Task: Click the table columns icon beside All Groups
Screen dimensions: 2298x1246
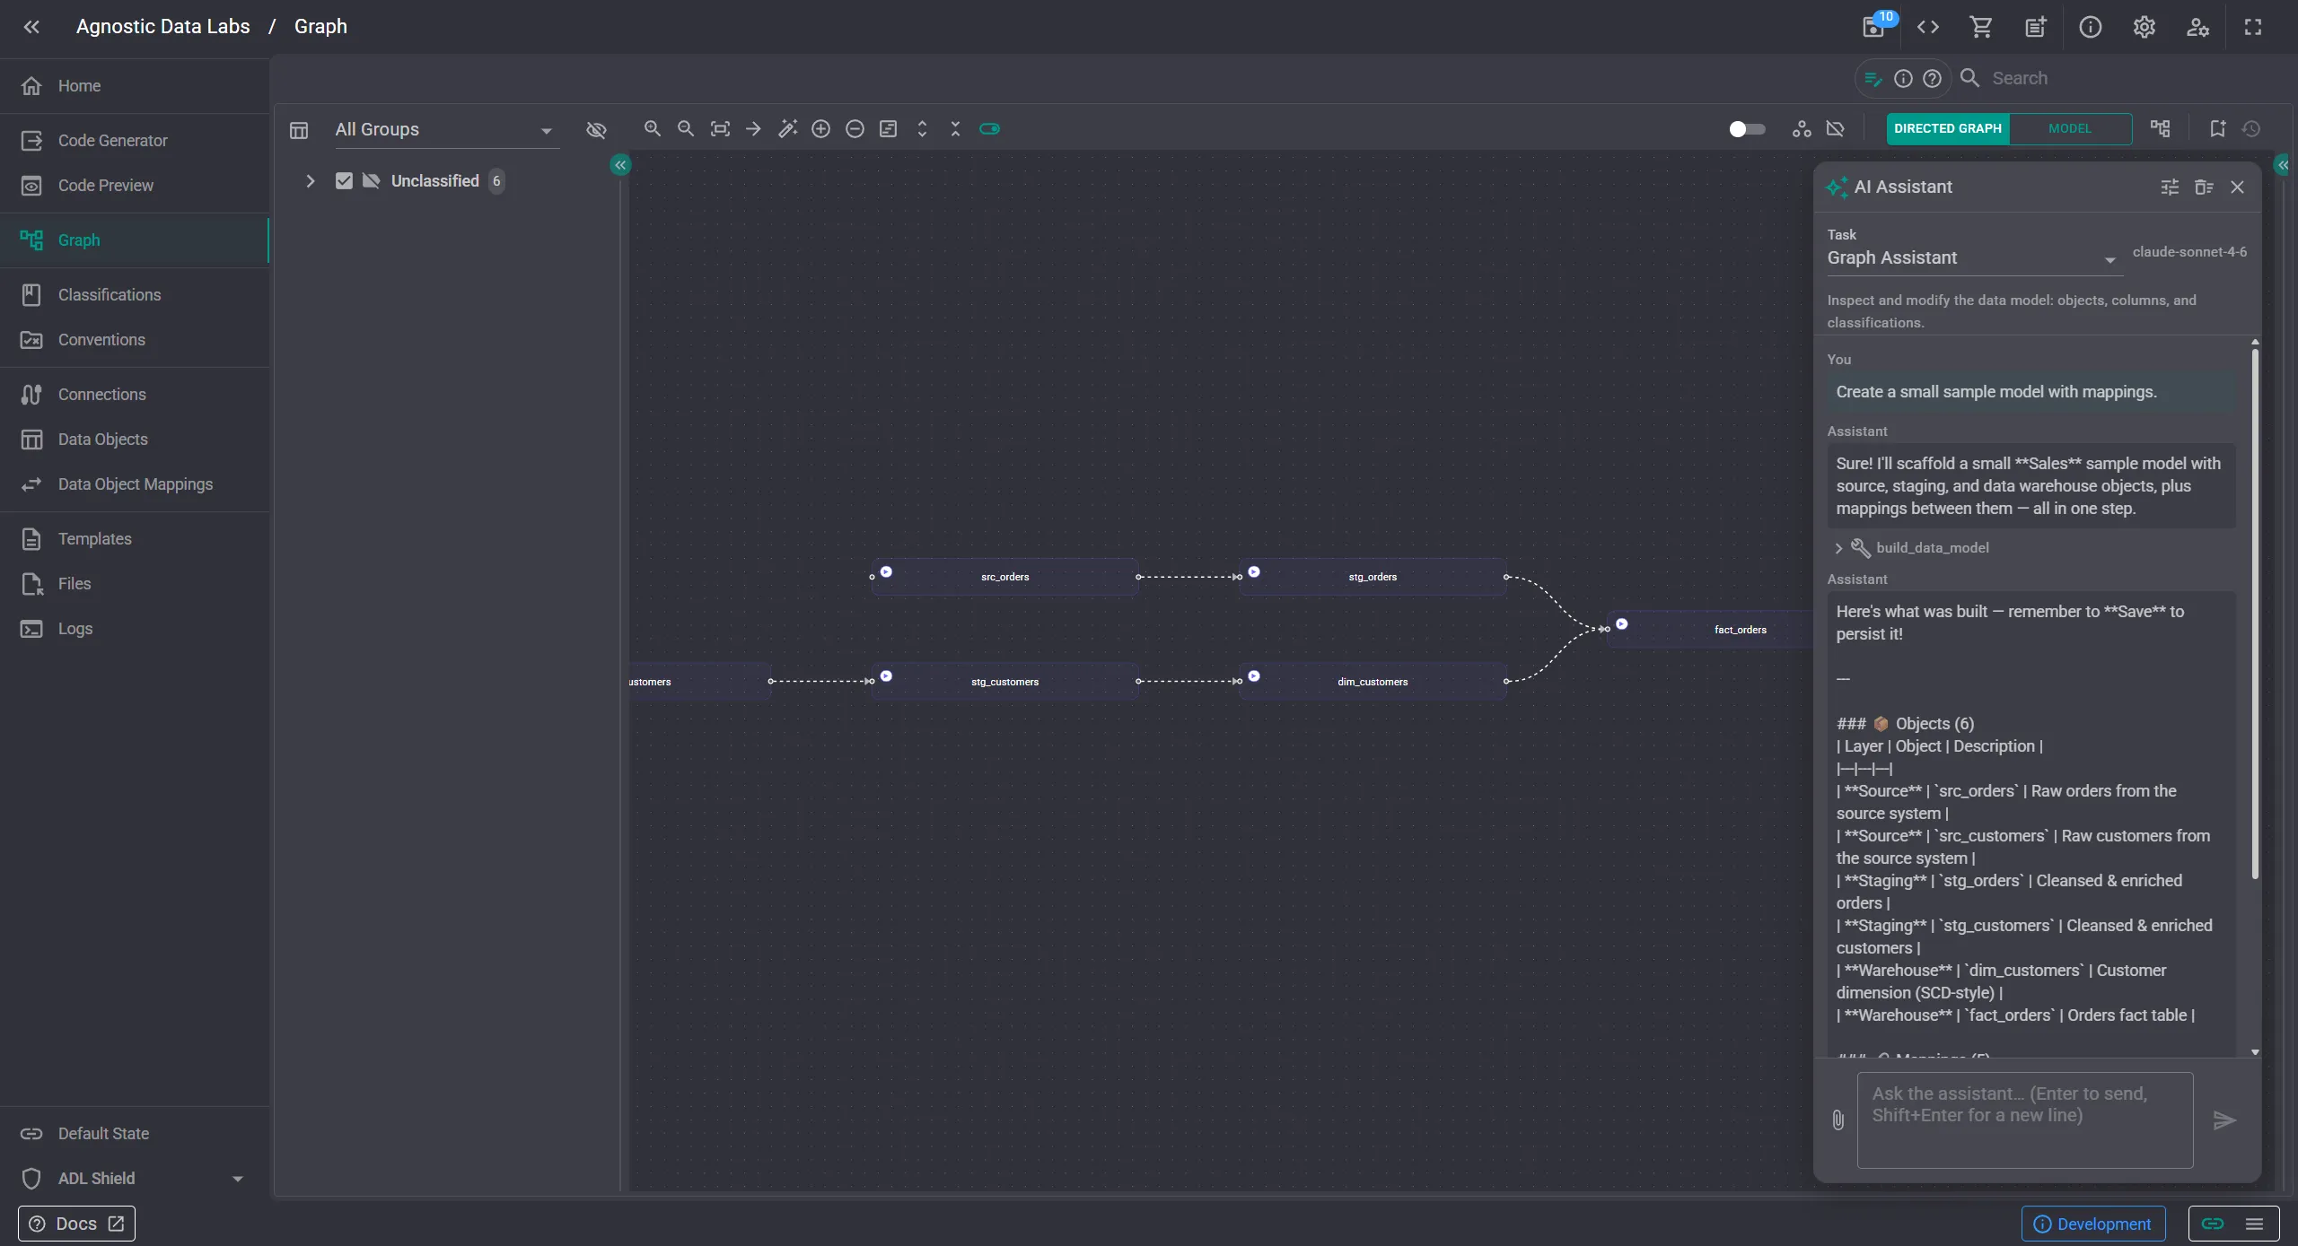Action: (299, 130)
